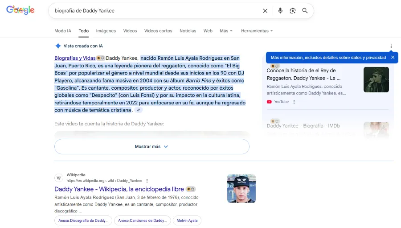Click the YouTube source icon
Viewport: 401px width, 228px height.
pyautogui.click(x=269, y=102)
